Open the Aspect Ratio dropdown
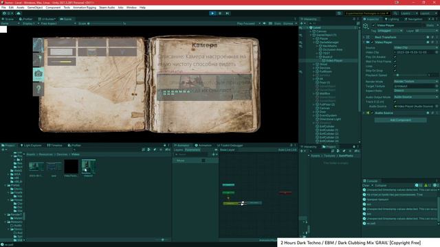Image resolution: width=440 pixels, height=247 pixels. (416, 91)
